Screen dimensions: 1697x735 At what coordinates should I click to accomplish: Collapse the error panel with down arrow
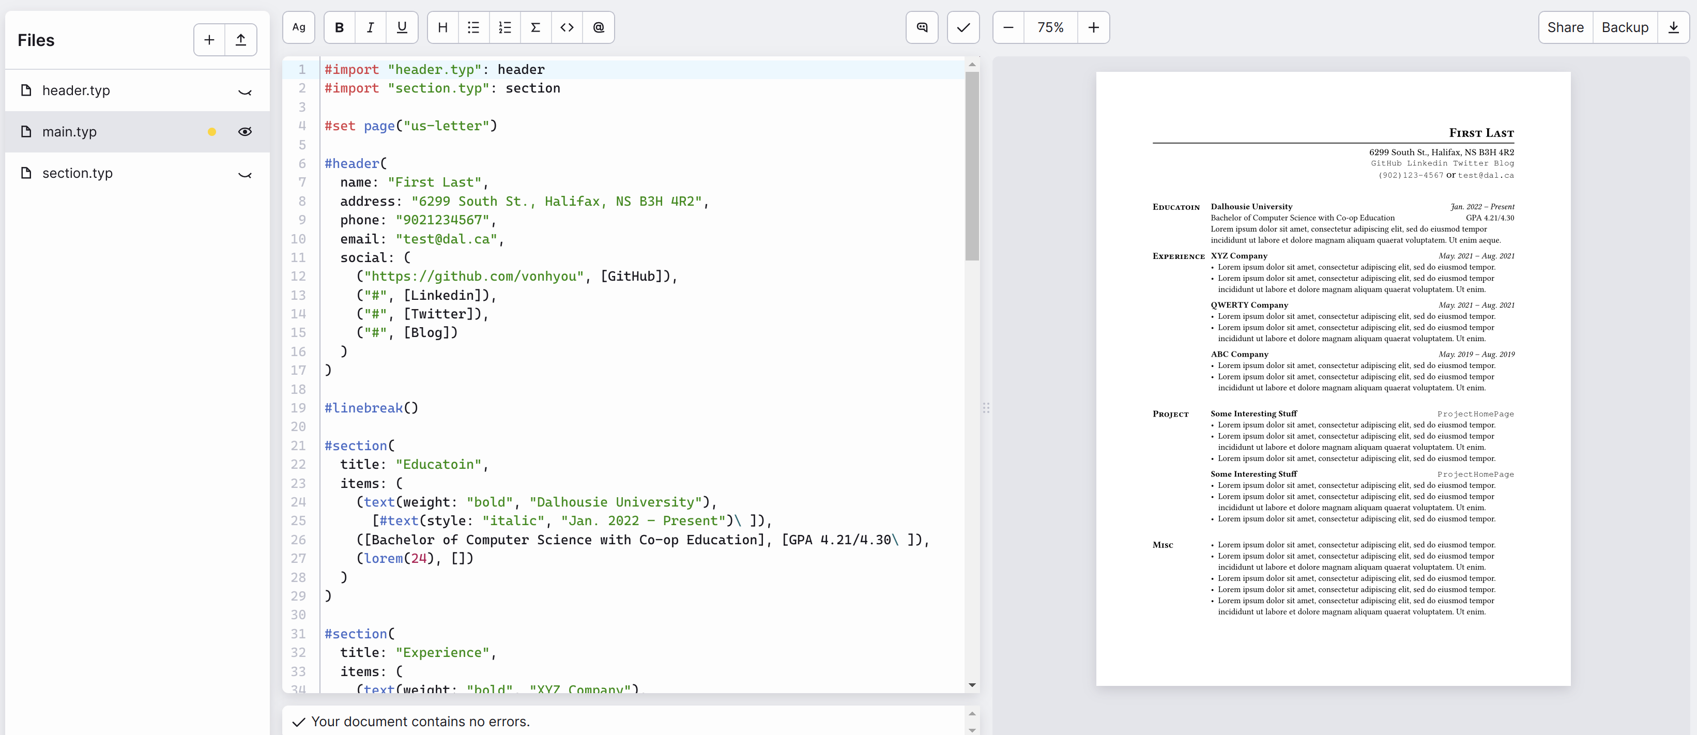(972, 730)
